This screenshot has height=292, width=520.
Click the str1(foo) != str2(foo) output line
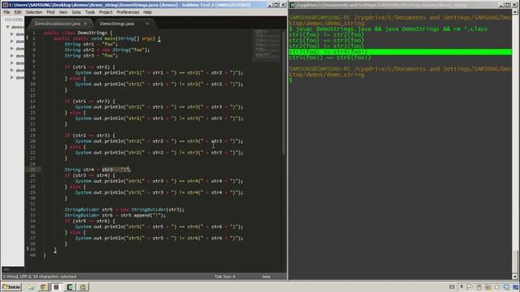click(x=327, y=35)
